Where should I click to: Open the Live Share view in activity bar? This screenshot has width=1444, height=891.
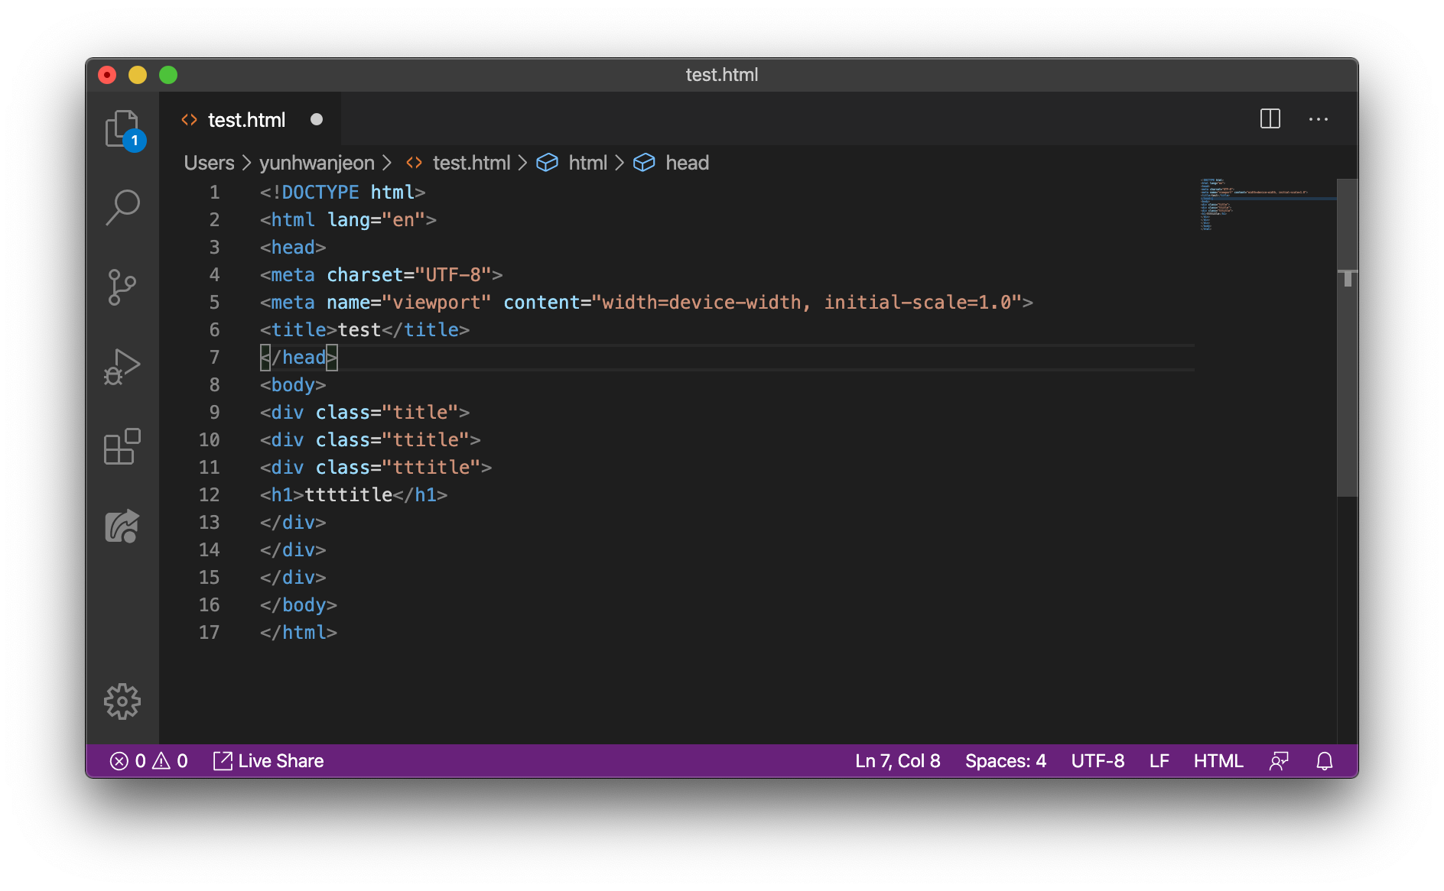tap(122, 526)
